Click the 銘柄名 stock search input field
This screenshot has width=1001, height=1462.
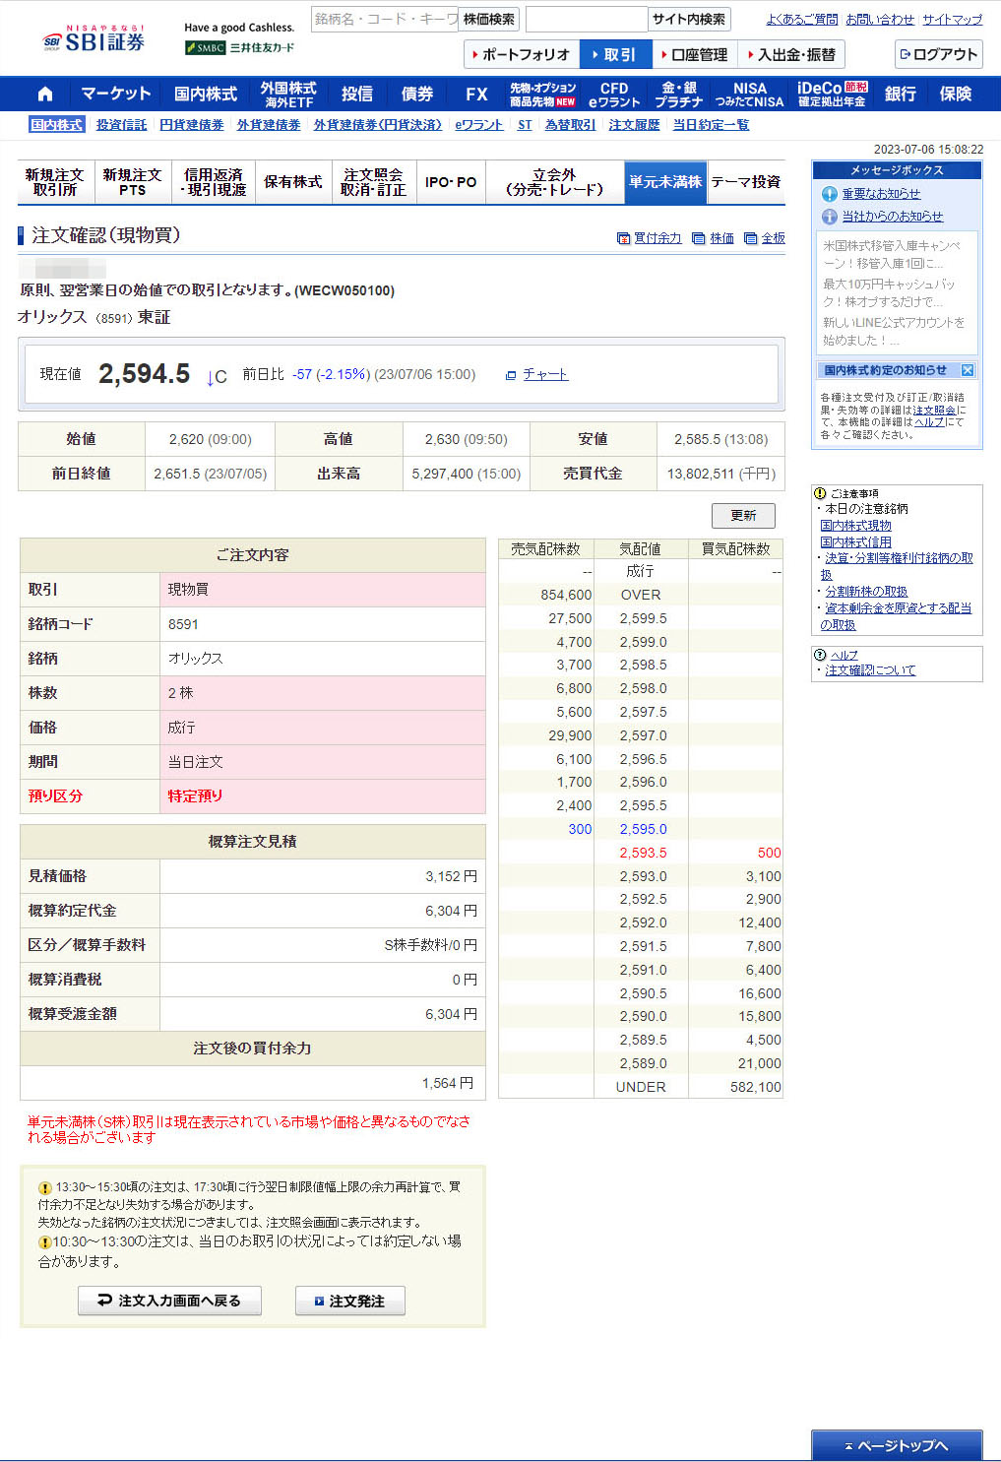[385, 19]
